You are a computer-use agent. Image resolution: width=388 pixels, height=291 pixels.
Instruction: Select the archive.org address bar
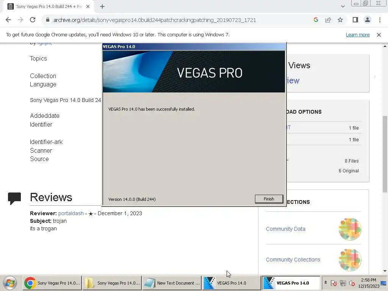tap(155, 20)
